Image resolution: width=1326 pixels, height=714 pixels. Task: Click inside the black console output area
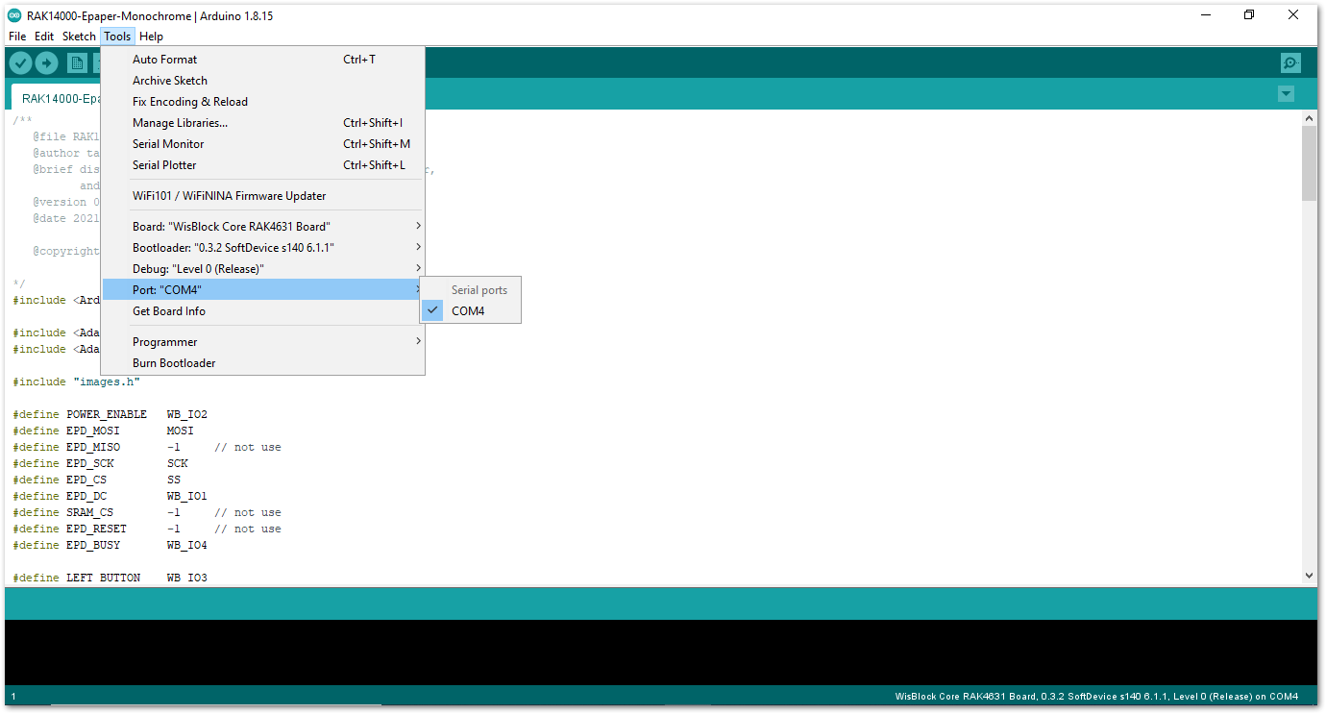(661, 652)
